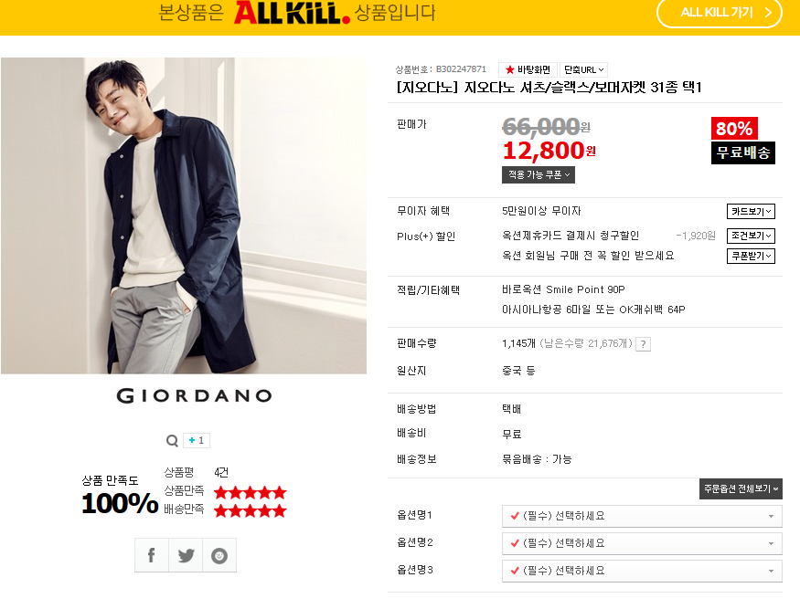
Task: Go to ALL KILL 가기 page
Action: tap(720, 13)
